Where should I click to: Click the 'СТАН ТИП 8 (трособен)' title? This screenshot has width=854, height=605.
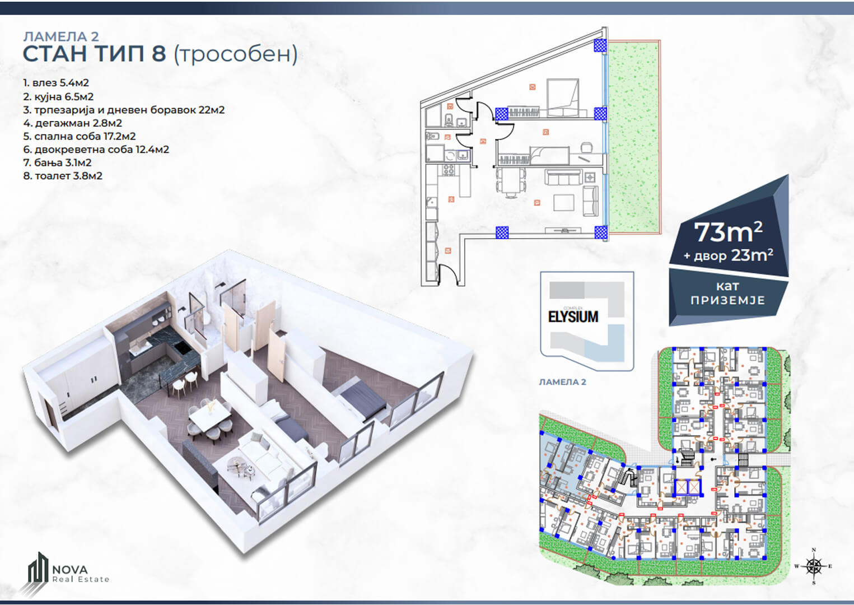pos(160,54)
